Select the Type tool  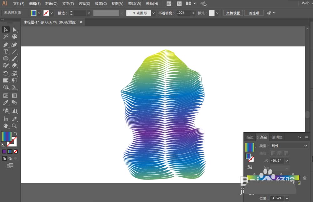click(x=6, y=52)
